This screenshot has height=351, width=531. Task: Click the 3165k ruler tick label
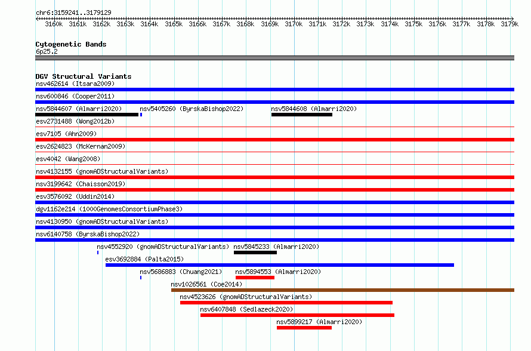click(x=174, y=24)
